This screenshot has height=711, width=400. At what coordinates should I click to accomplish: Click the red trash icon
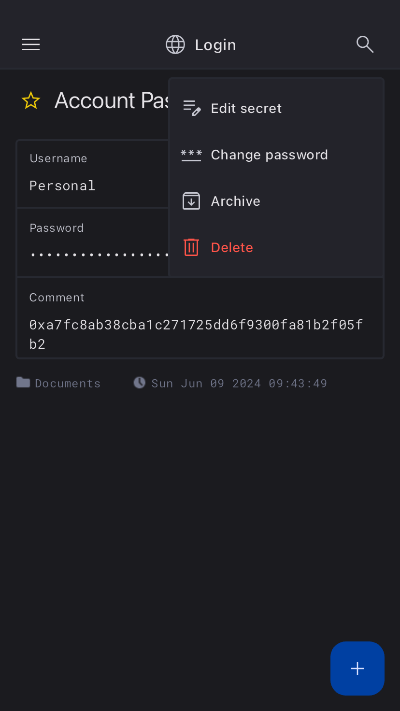pos(191,247)
